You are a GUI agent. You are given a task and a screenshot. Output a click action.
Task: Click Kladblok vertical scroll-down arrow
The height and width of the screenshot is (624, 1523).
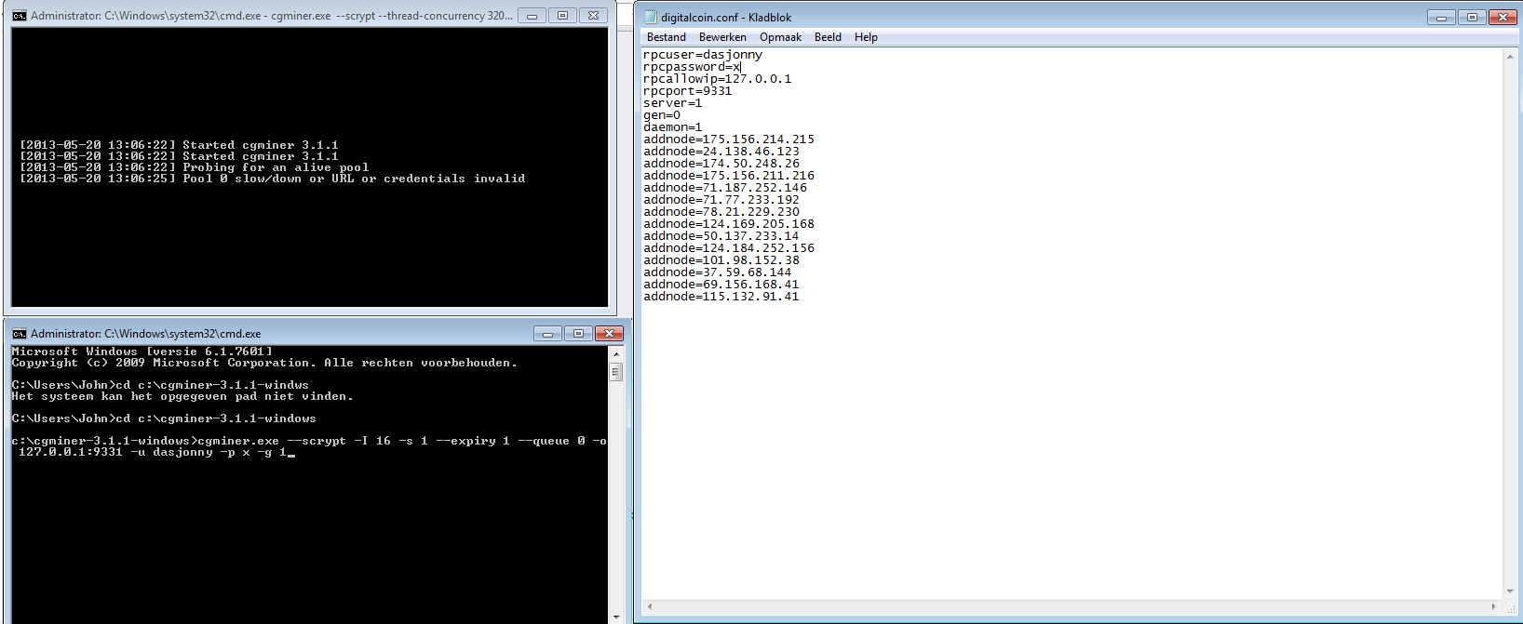tap(1509, 591)
